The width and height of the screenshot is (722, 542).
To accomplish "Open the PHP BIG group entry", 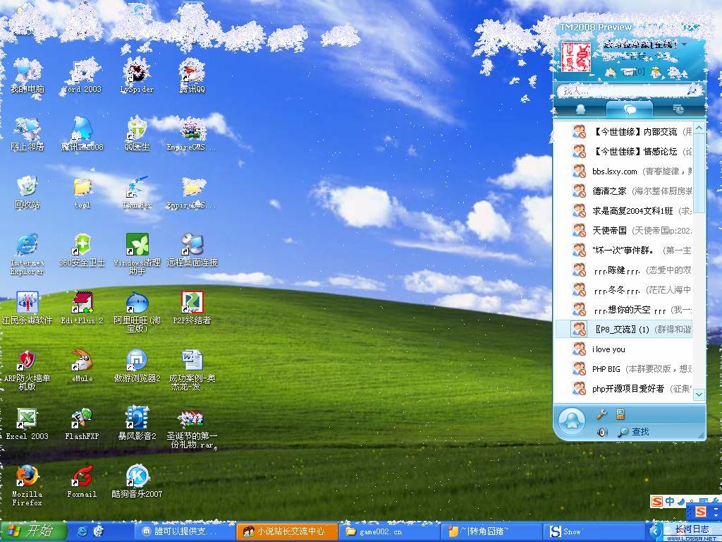I will click(x=624, y=368).
